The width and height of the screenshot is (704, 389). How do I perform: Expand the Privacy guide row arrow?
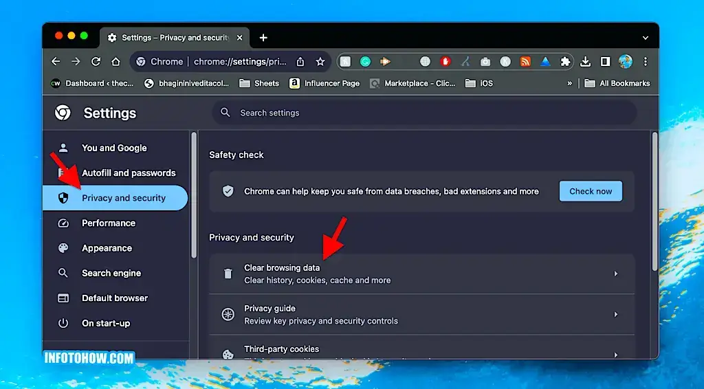(x=616, y=315)
